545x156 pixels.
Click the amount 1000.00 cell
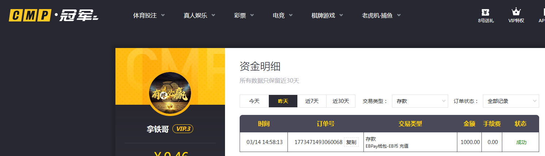click(470, 142)
